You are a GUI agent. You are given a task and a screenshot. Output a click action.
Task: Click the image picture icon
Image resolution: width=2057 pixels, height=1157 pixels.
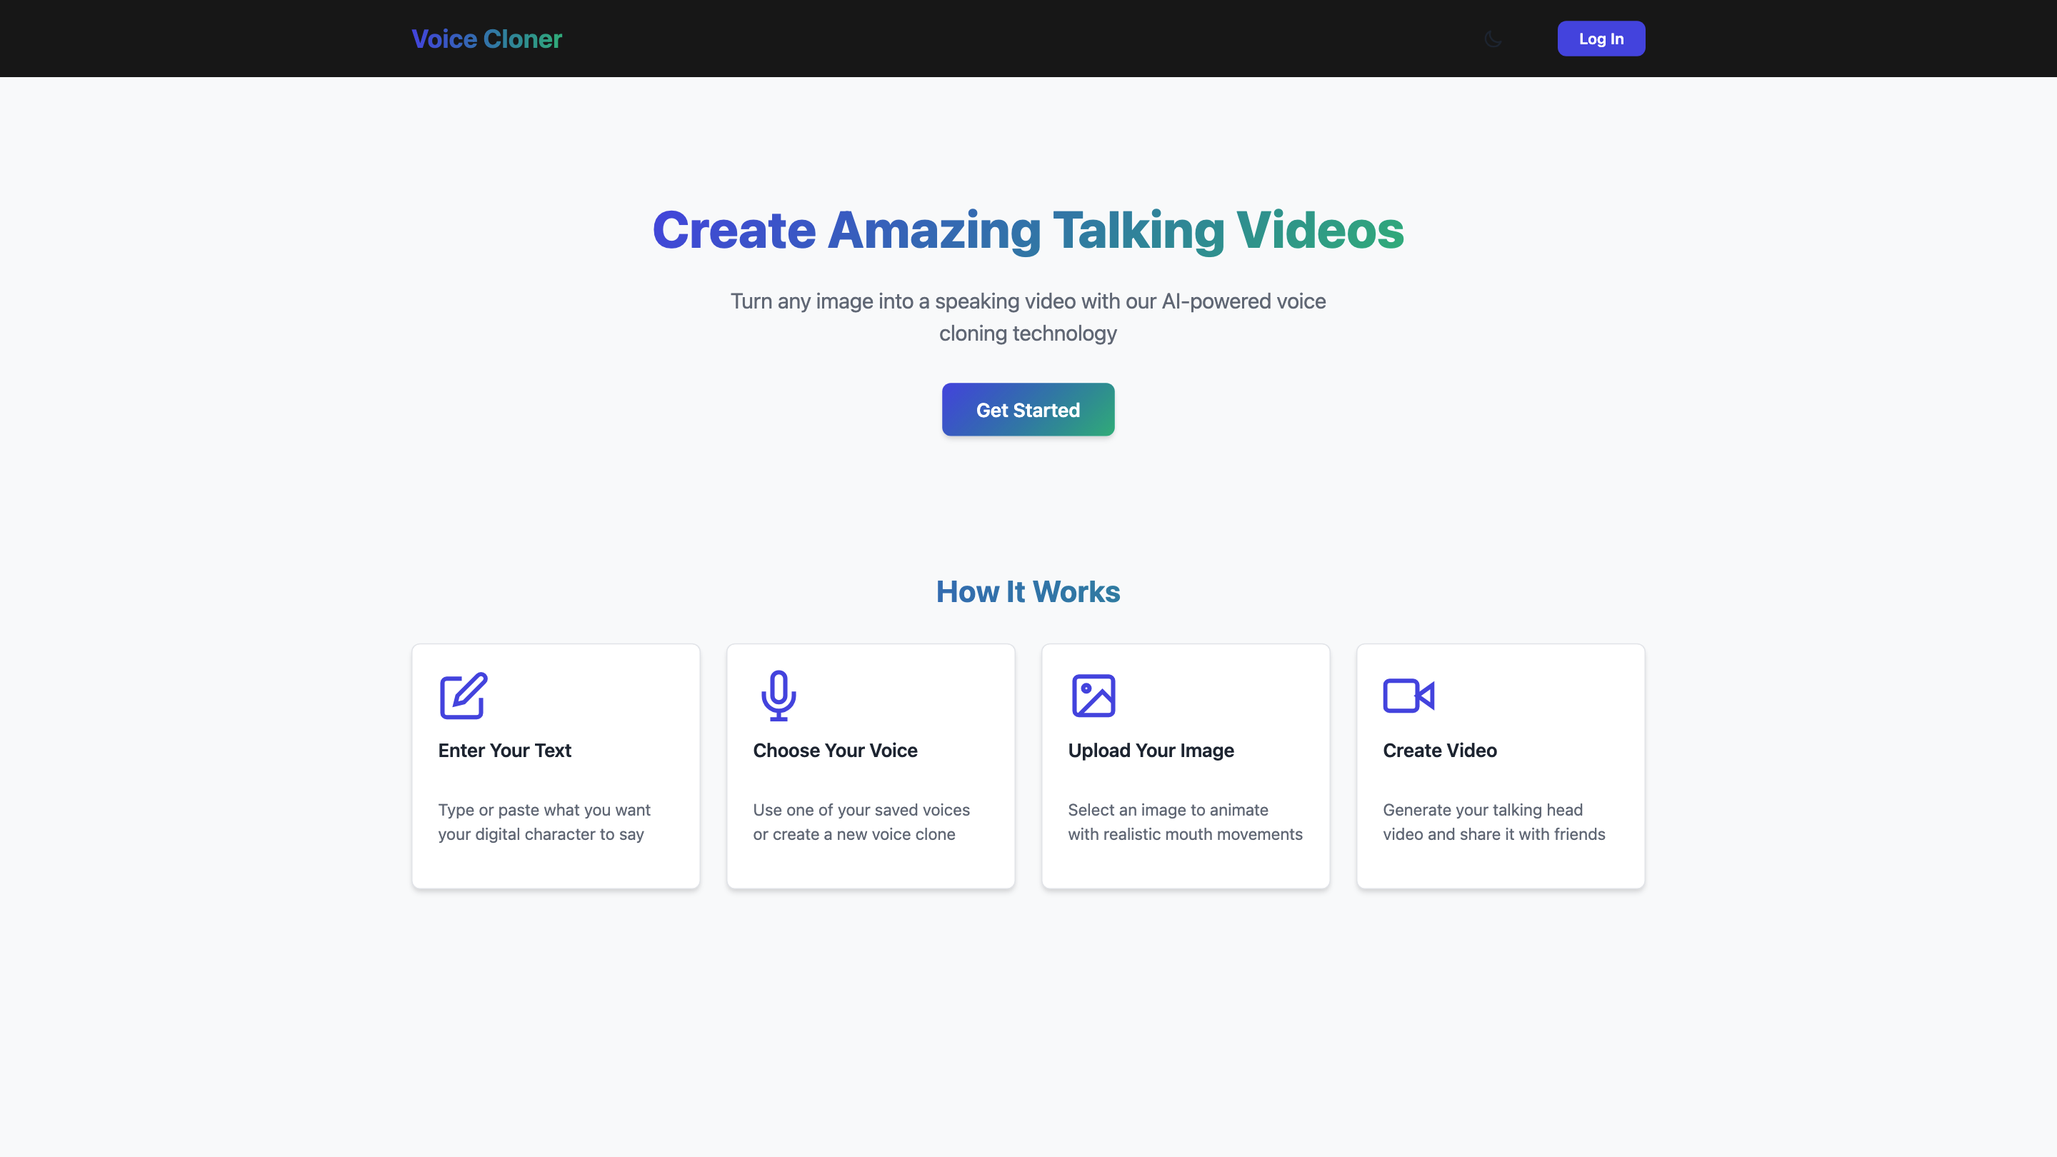[x=1092, y=696]
